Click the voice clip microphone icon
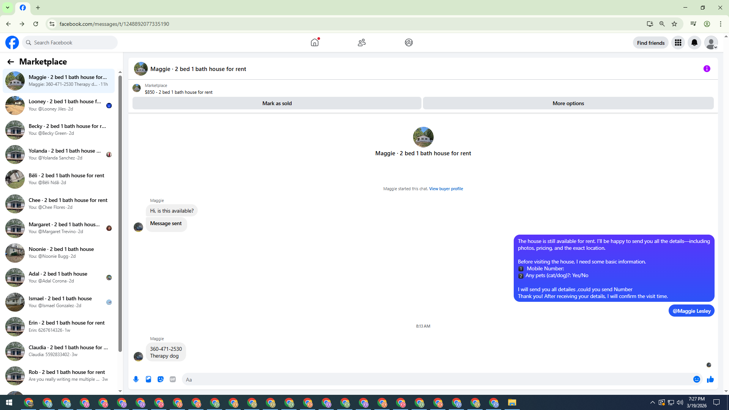This screenshot has height=410, width=729. (x=136, y=379)
